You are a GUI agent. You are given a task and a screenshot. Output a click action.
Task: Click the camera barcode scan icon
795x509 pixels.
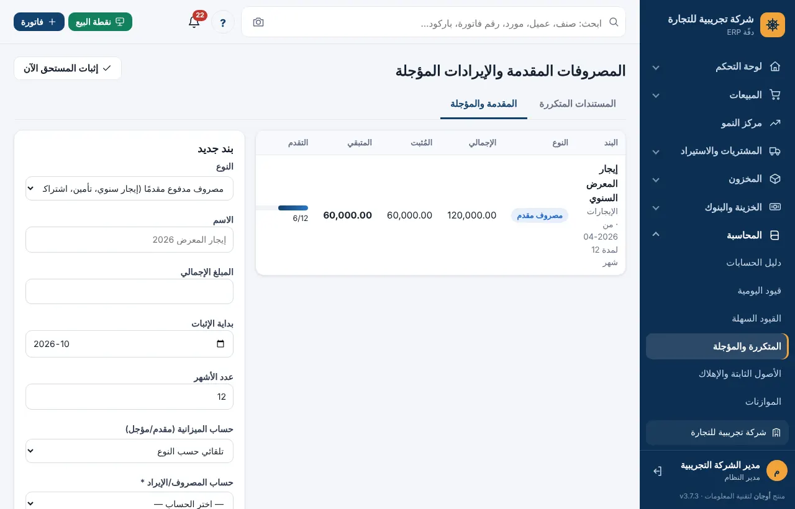(258, 22)
